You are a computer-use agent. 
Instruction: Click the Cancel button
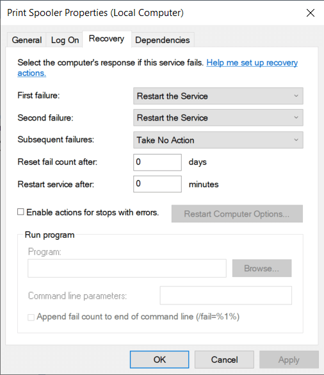224,360
